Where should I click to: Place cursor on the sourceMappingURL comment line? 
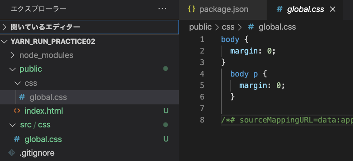point(287,120)
